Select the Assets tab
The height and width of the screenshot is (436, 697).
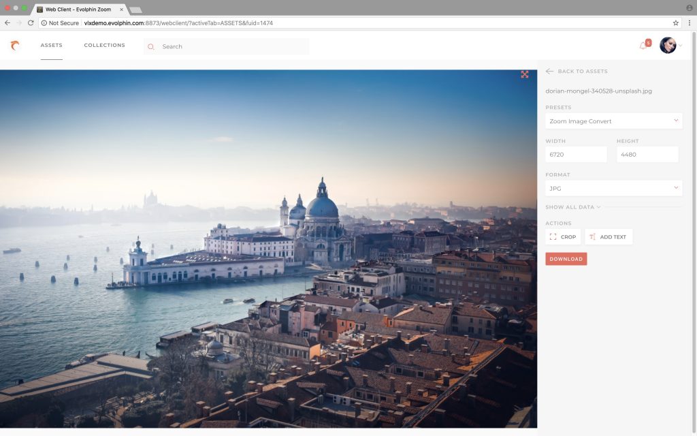pyautogui.click(x=51, y=45)
